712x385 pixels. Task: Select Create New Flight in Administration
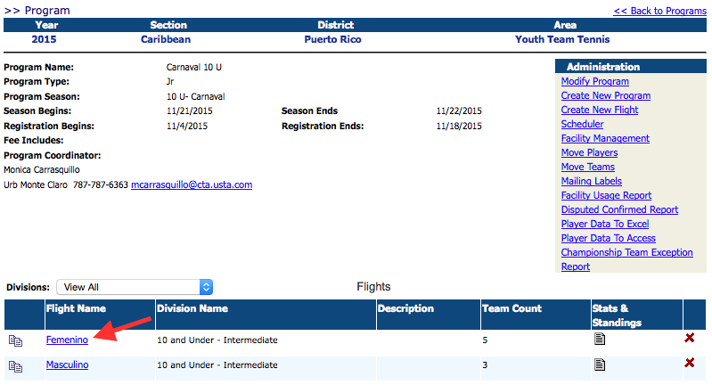[x=600, y=110]
